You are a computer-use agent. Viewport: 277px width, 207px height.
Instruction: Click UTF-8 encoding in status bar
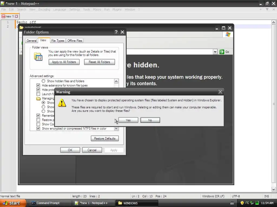[x=236, y=196]
